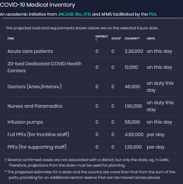Click the COVID-19 Medical Inventory heading
Screen dimensions: 183x184
tap(38, 5)
